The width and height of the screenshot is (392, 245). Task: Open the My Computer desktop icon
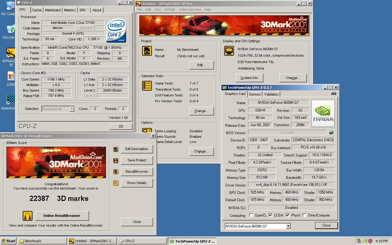click(x=11, y=6)
